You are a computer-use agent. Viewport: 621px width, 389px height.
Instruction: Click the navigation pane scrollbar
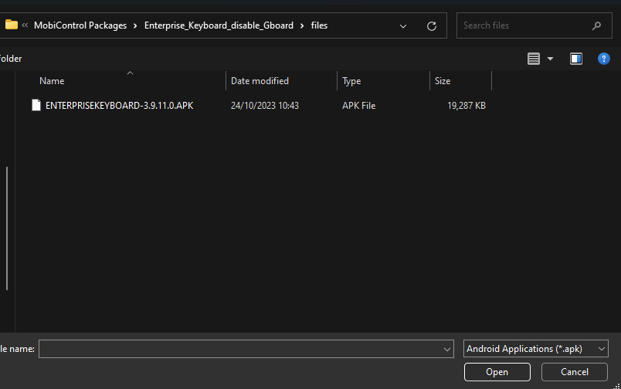[x=7, y=228]
